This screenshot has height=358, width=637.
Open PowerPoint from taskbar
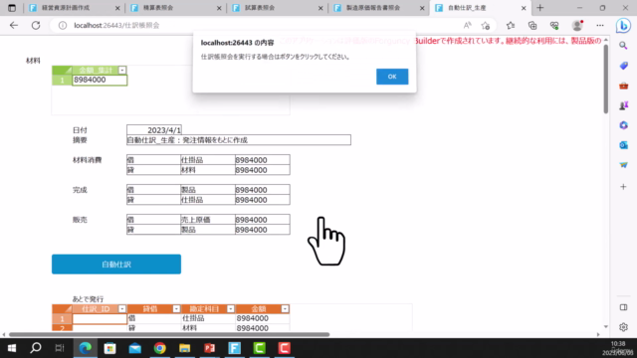pyautogui.click(x=210, y=348)
